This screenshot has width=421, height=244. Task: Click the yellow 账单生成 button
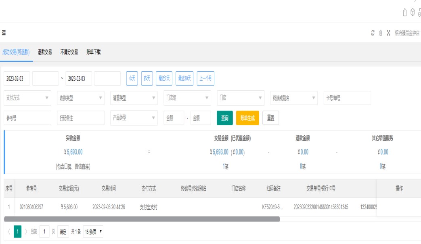click(x=247, y=118)
